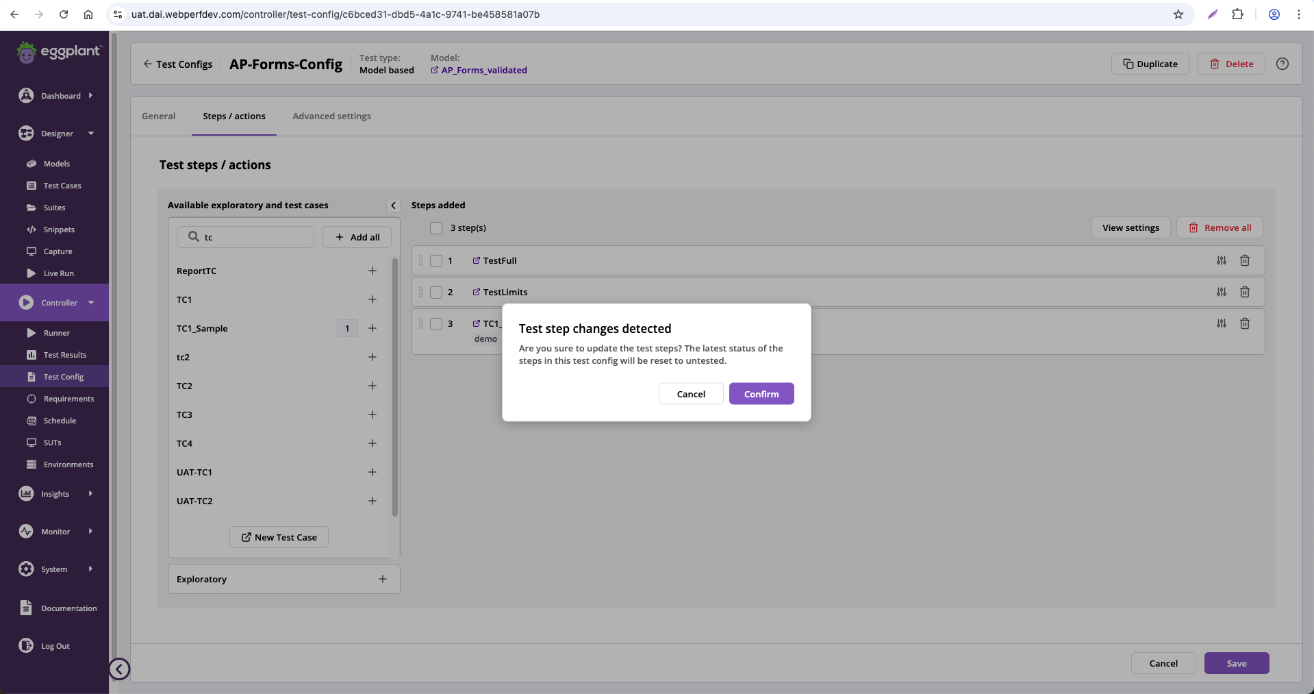Open Runner in the sidebar
Screen dimensions: 1314x694
click(x=57, y=333)
